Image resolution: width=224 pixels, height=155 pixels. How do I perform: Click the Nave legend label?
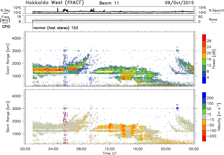pyautogui.click(x=213, y=19)
